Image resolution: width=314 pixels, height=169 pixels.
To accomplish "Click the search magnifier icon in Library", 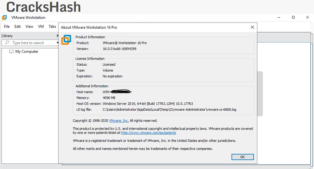I will (7, 43).
